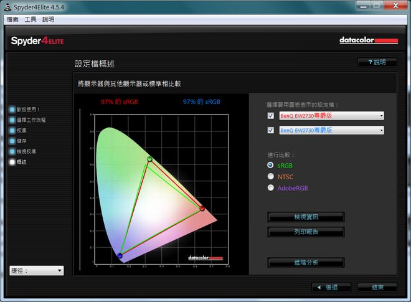This screenshot has width=411, height=302.
Task: Click the 進階分析 button
Action: pyautogui.click(x=306, y=263)
